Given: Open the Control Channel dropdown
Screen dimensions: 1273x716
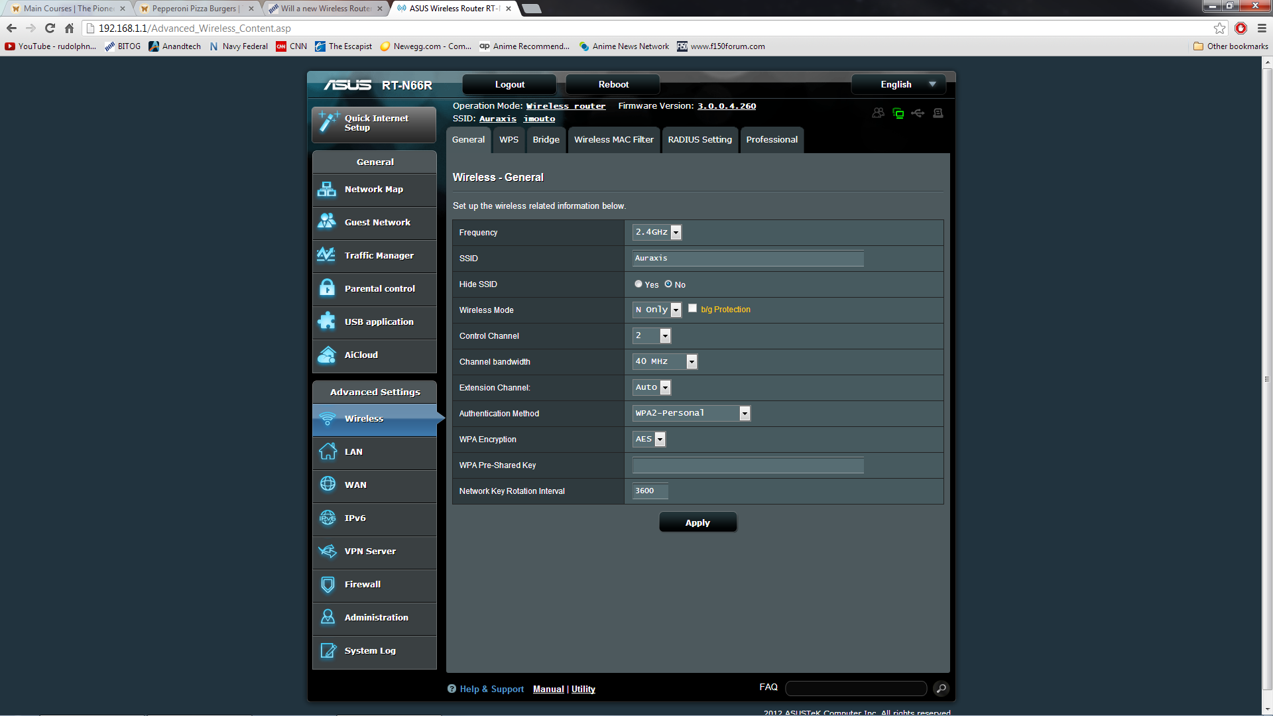Looking at the screenshot, I should (652, 335).
